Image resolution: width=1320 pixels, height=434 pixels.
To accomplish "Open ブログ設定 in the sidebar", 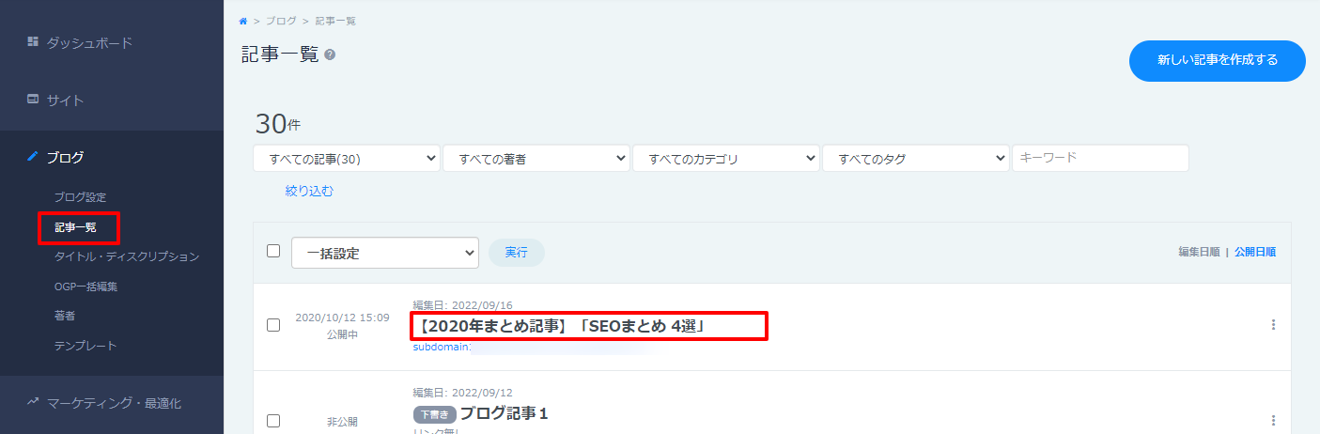I will 81,197.
